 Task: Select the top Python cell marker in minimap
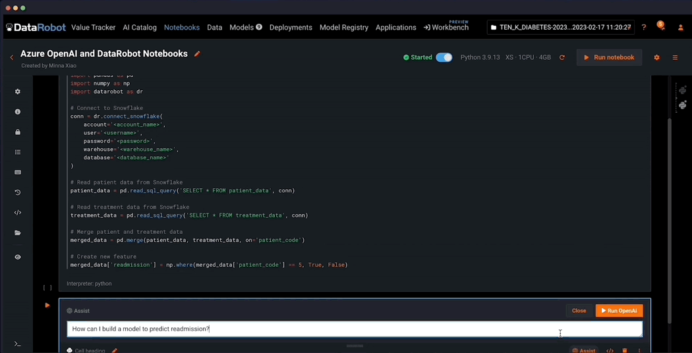coord(683,90)
